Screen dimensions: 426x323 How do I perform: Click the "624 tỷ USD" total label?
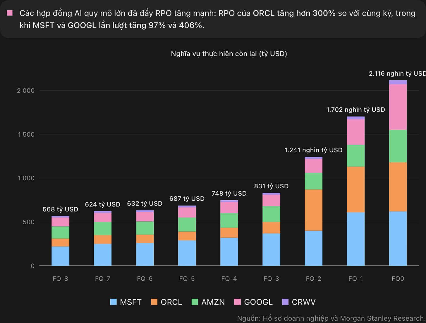(102, 204)
